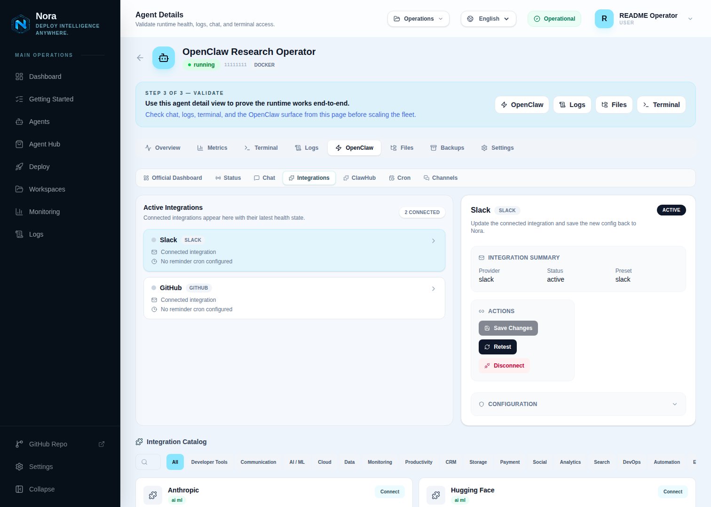This screenshot has height=507, width=711.
Task: Click the Logs quick action button
Action: pyautogui.click(x=572, y=105)
